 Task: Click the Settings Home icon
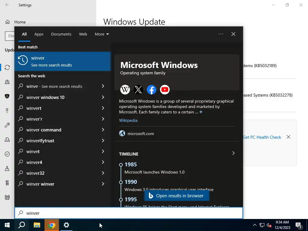pyautogui.click(x=8, y=22)
